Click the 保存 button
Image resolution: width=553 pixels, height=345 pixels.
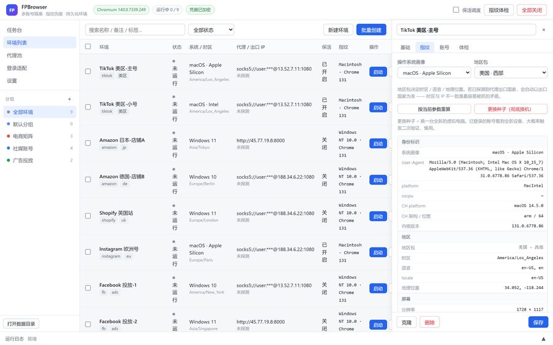coord(538,322)
